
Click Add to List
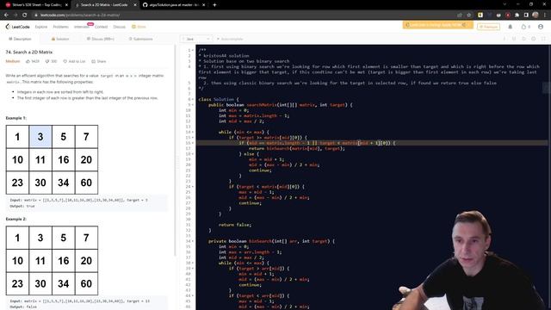[75, 61]
